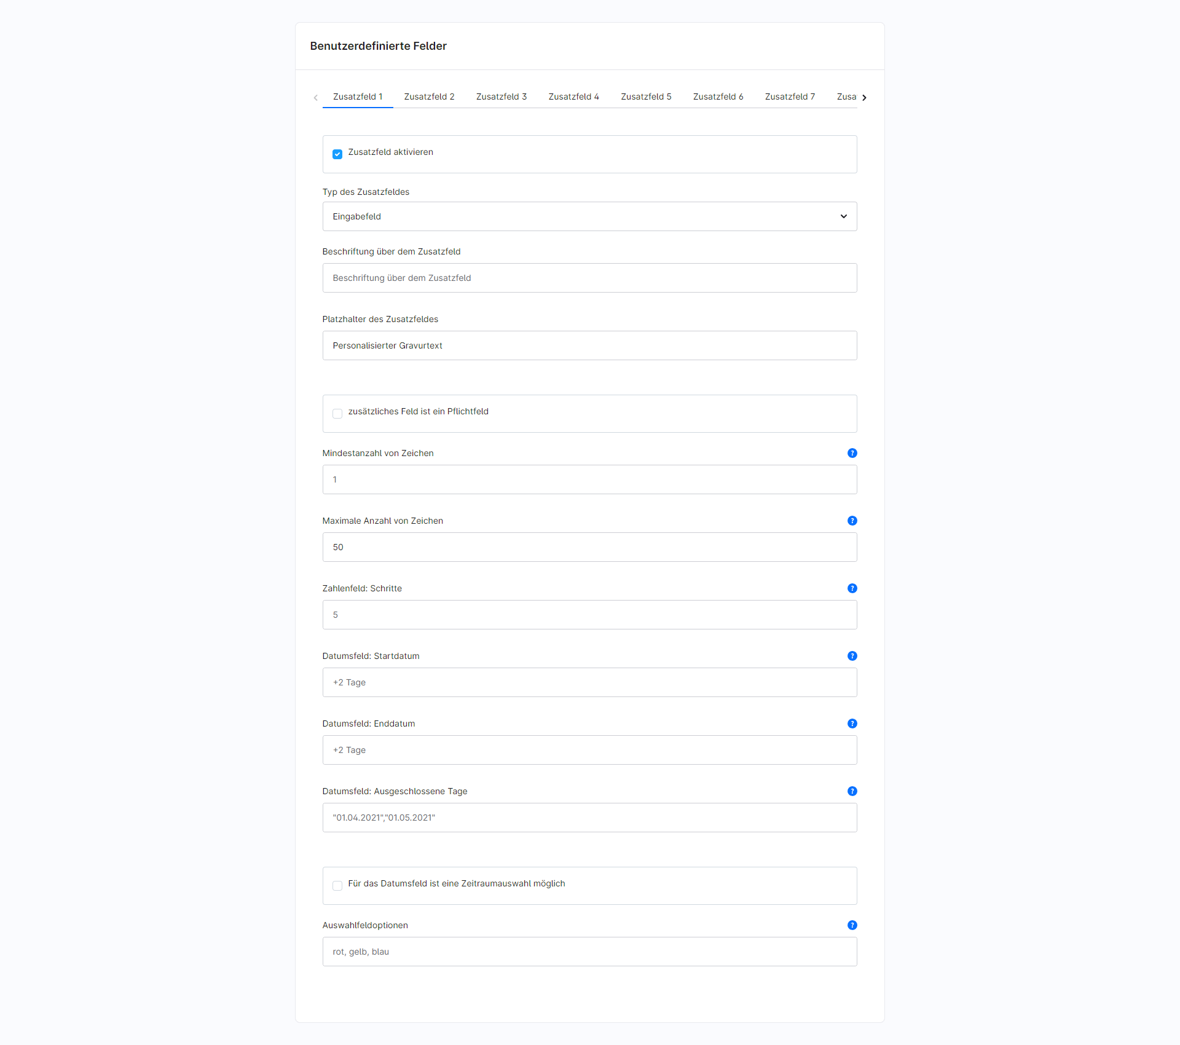Enable Zeitraumauswahl for the date field
1180x1045 pixels.
pyautogui.click(x=337, y=886)
